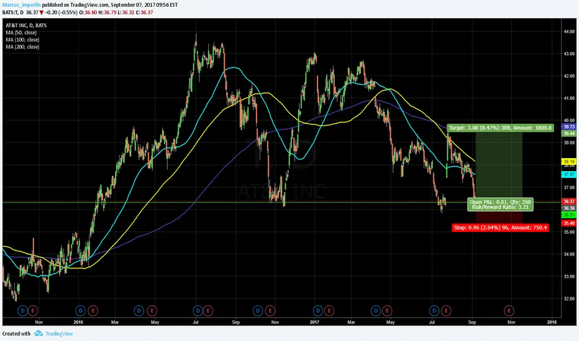579x341 pixels.
Task: Click the cyan 37.57 moving average tag
Action: pyautogui.click(x=568, y=174)
